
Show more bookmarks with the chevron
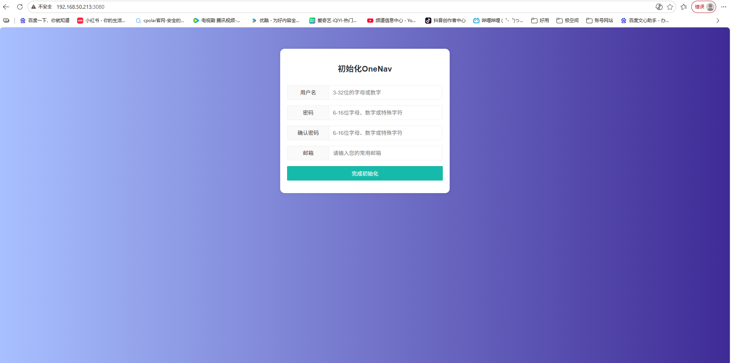pos(718,21)
